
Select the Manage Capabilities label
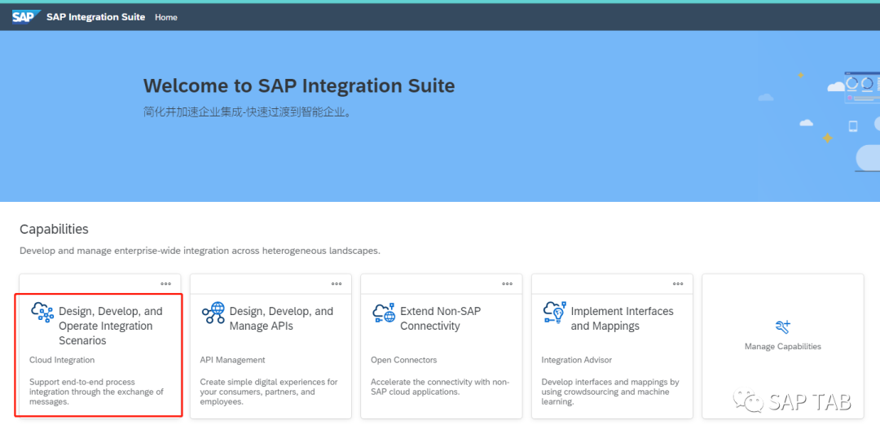(x=783, y=347)
